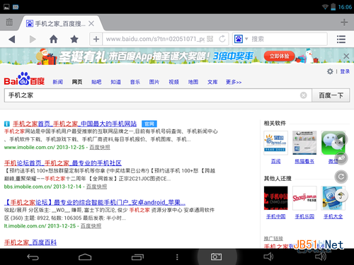Expand 更多>> categories
This screenshot has width=354, height=265.
234,82
